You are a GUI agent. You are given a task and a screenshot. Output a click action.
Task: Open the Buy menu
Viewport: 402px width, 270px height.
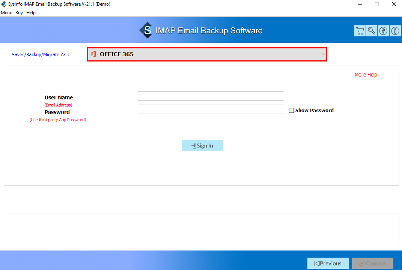tap(19, 12)
